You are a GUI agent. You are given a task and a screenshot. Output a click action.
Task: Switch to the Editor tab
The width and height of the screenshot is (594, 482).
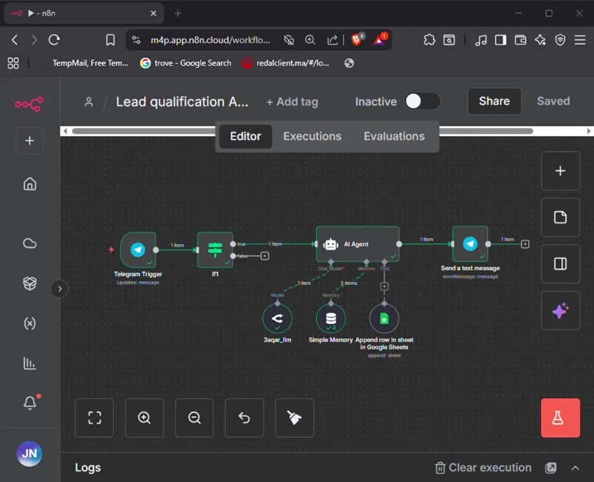click(x=245, y=137)
